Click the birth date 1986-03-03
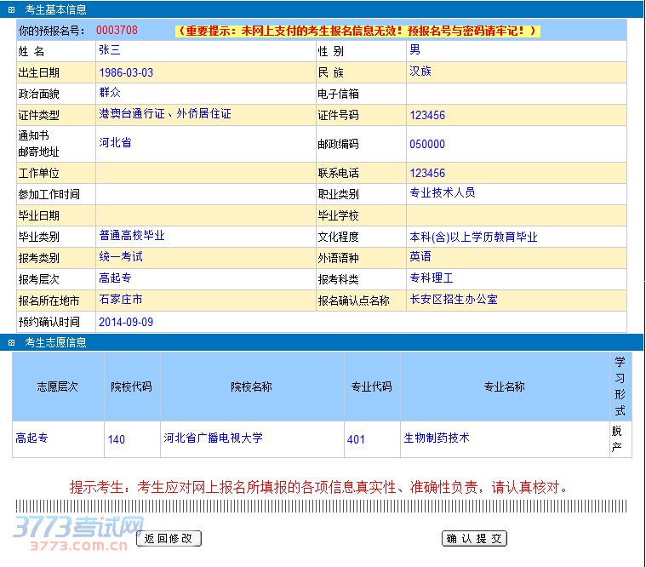 tap(126, 72)
